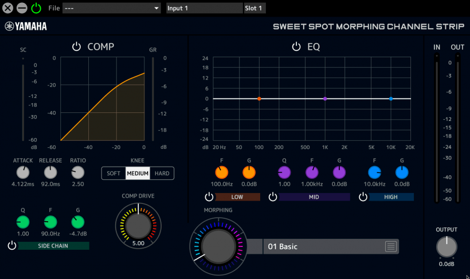Screen dimensions: 470x279
Task: Click the HIGH band label bar
Action: tap(391, 197)
